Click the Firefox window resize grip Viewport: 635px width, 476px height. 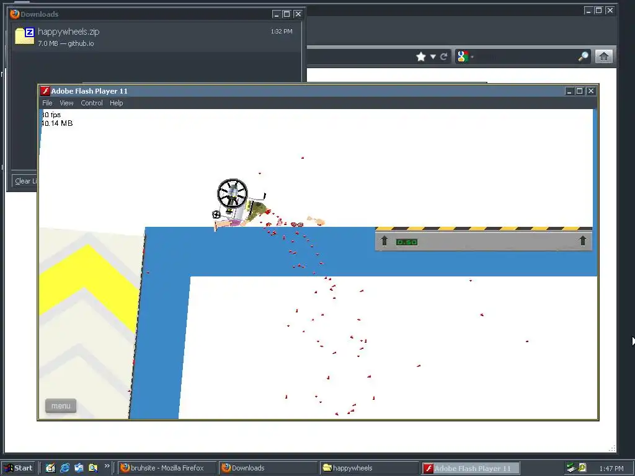[612, 449]
